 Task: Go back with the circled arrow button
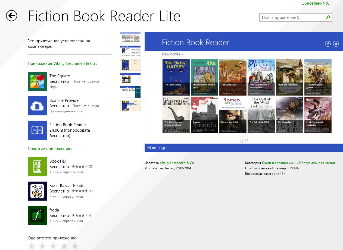point(11,16)
